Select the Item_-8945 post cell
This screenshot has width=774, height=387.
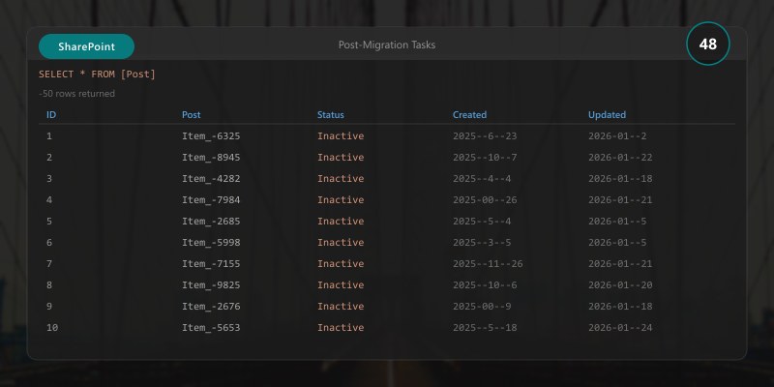tap(211, 157)
